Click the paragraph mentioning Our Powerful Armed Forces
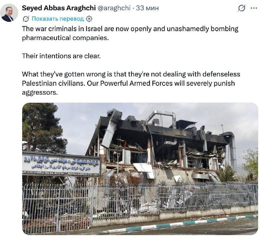This screenshot has width=265, height=240. (x=131, y=83)
